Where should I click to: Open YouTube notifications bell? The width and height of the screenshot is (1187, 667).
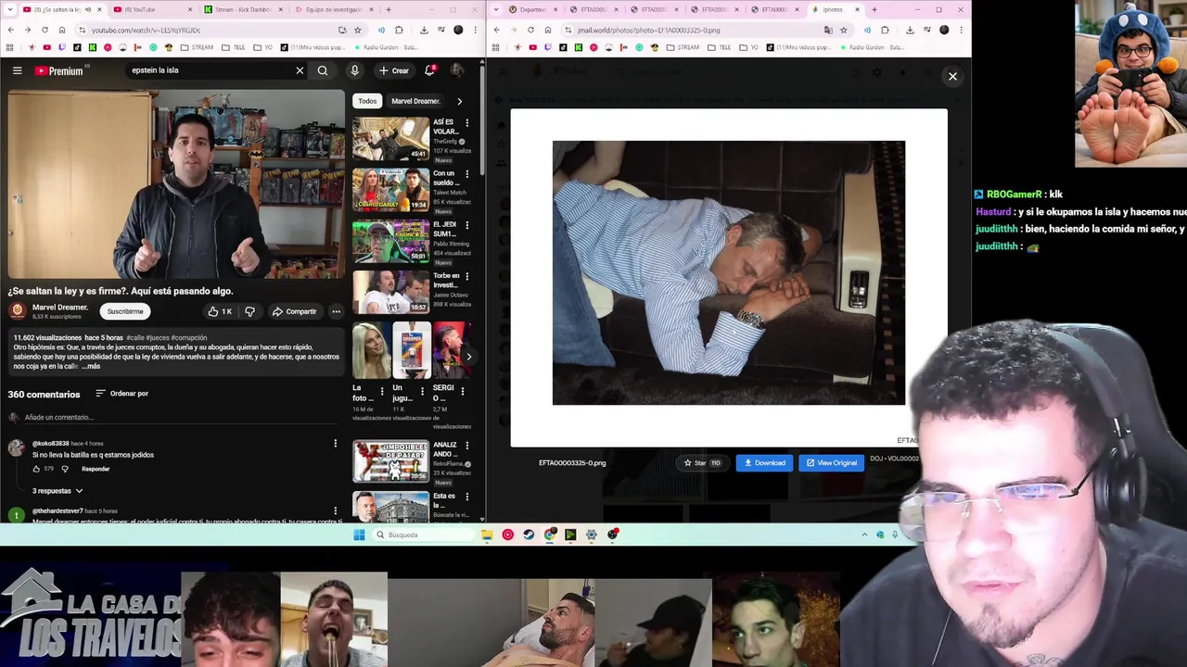tap(429, 70)
